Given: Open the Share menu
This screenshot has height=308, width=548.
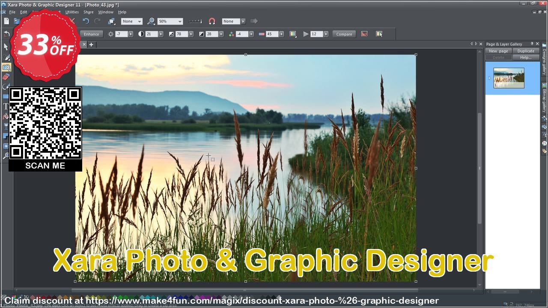Looking at the screenshot, I should 89,12.
